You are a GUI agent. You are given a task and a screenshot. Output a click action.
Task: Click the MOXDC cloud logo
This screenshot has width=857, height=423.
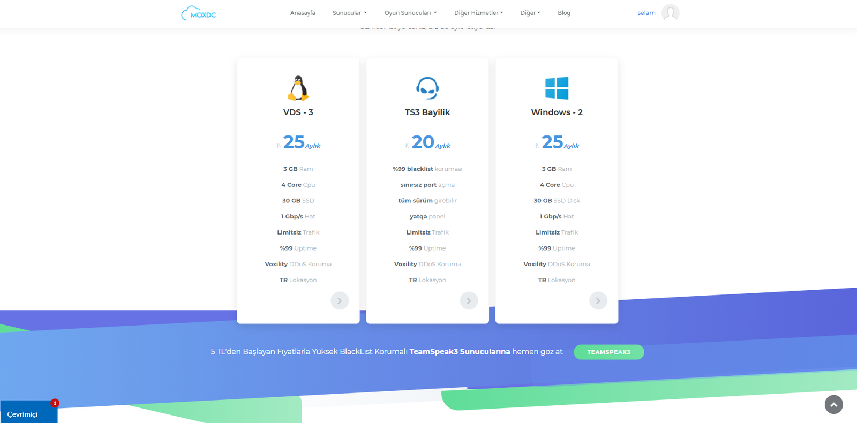click(x=199, y=13)
